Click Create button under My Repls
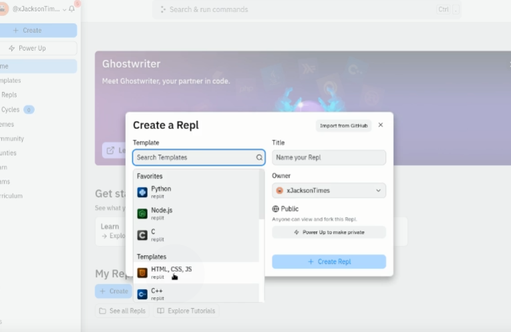The width and height of the screenshot is (511, 332). [114, 291]
